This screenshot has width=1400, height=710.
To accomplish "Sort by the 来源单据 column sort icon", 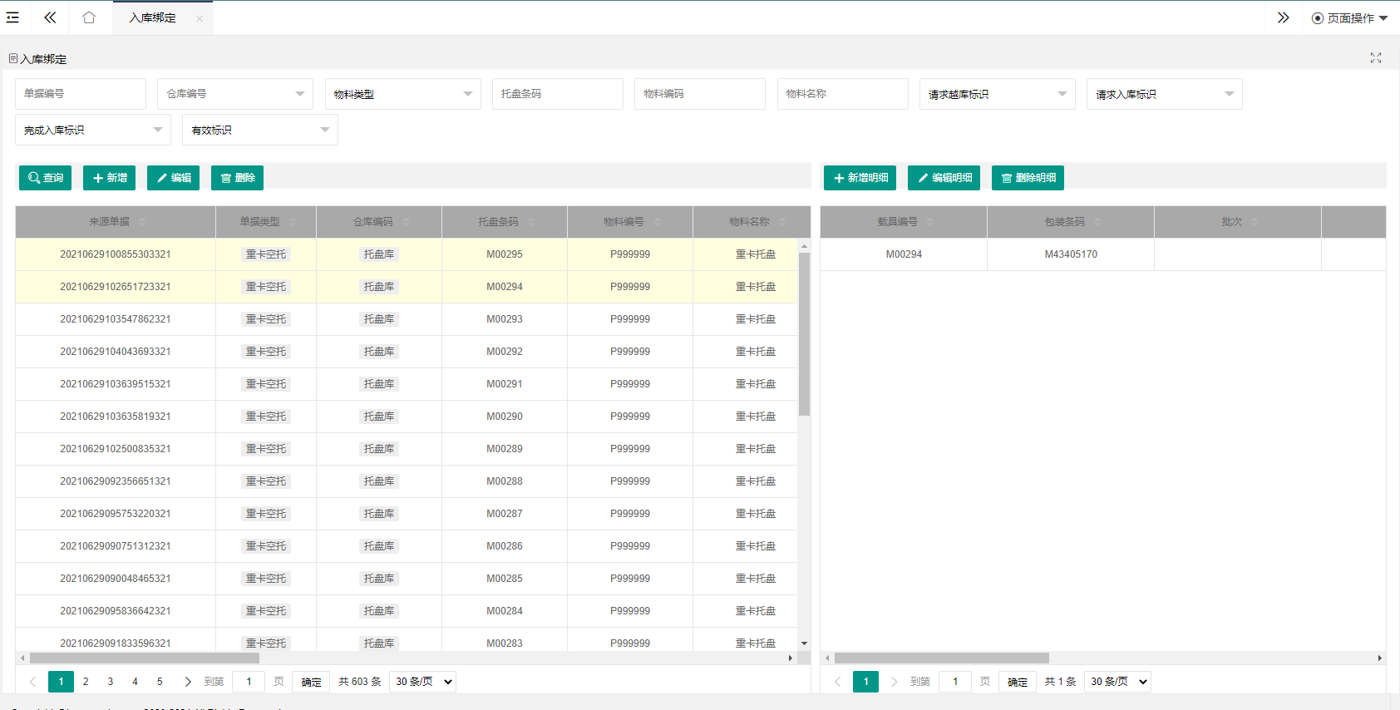I will click(142, 222).
